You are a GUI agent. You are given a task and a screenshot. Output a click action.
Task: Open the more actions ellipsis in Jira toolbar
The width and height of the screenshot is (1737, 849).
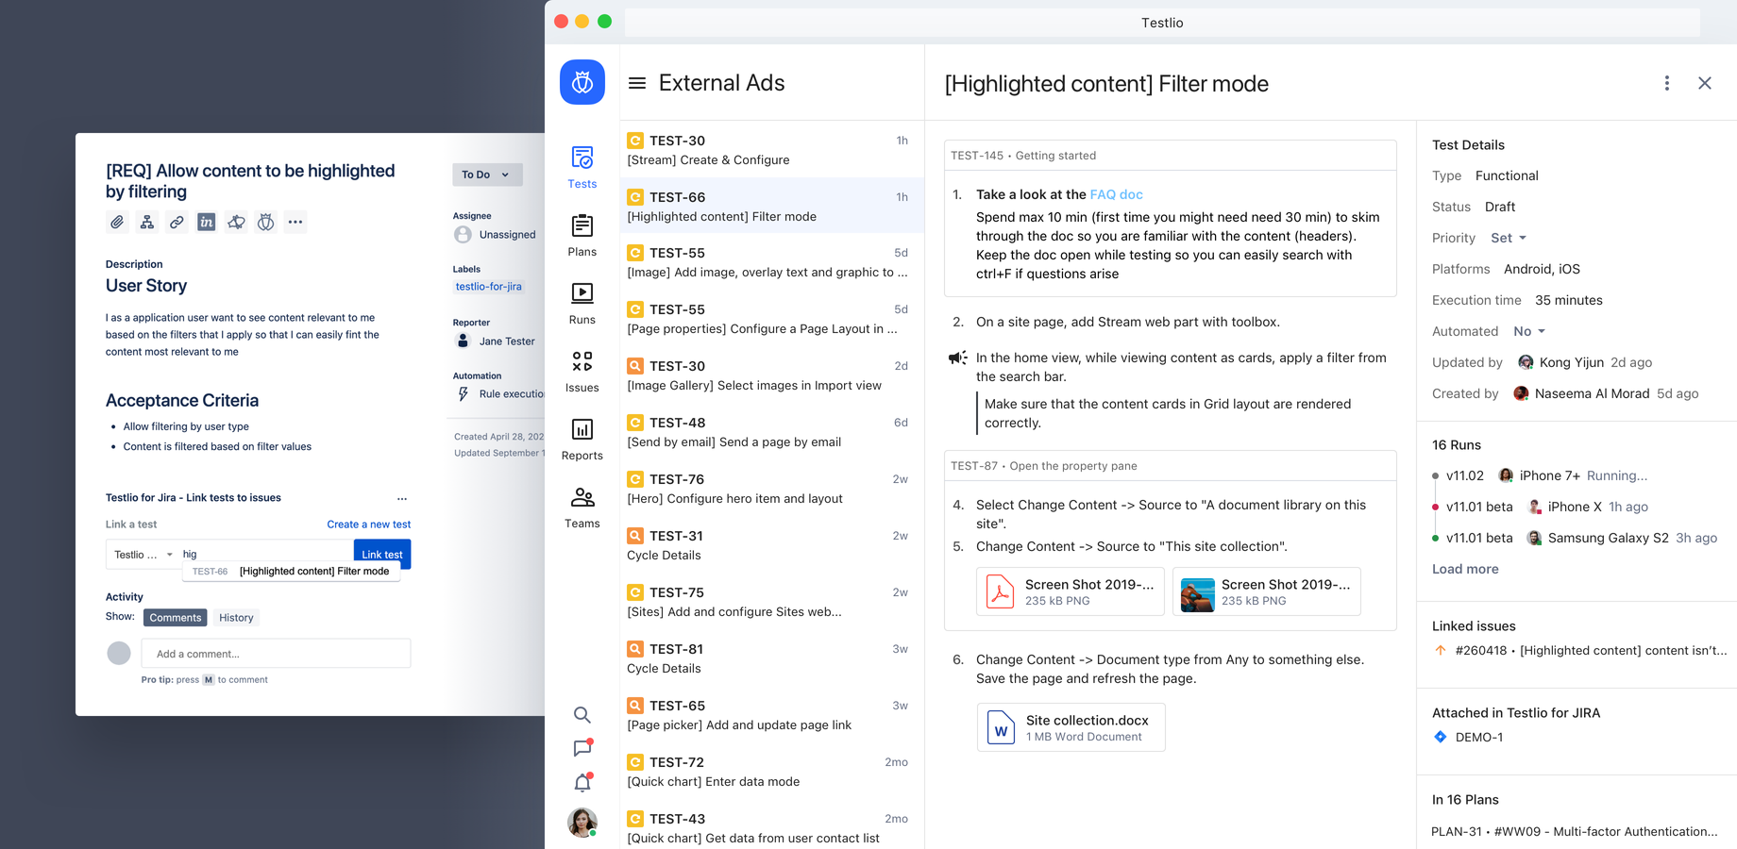coord(295,222)
